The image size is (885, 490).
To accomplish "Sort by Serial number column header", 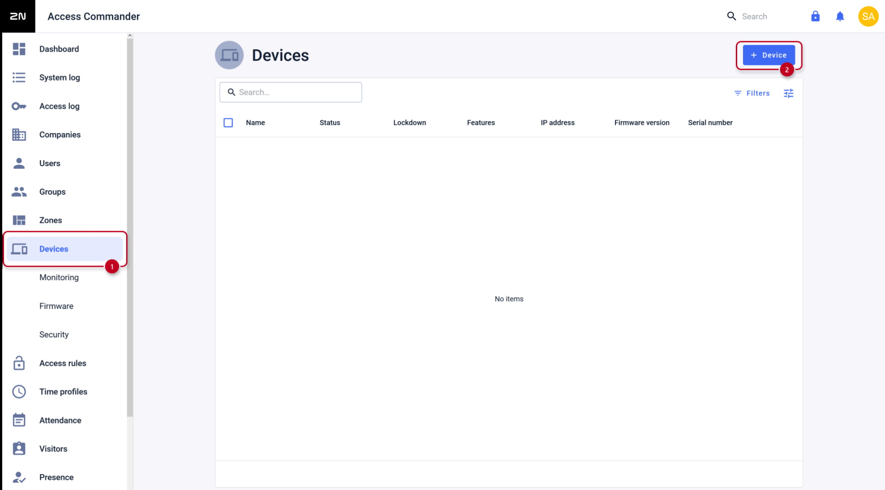I will point(710,123).
